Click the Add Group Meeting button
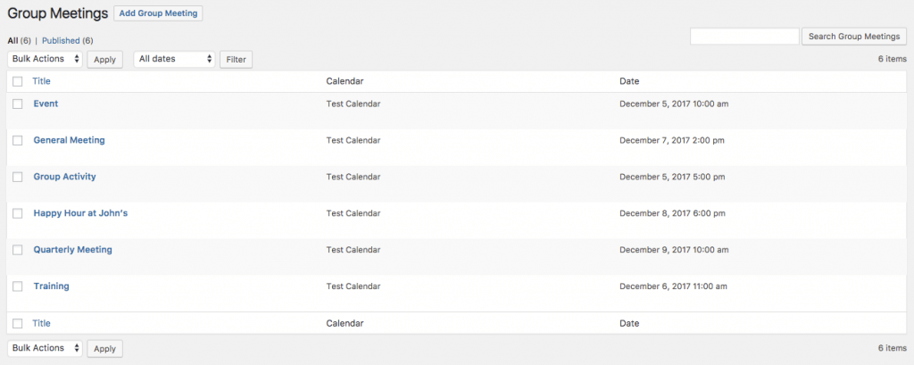 coord(158,13)
